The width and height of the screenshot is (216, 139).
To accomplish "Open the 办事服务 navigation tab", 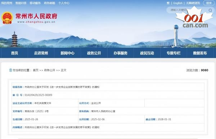I will 121,53.
